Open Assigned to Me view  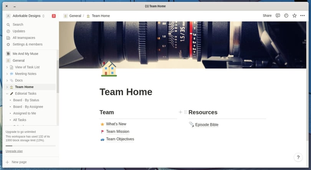[x=25, y=113]
